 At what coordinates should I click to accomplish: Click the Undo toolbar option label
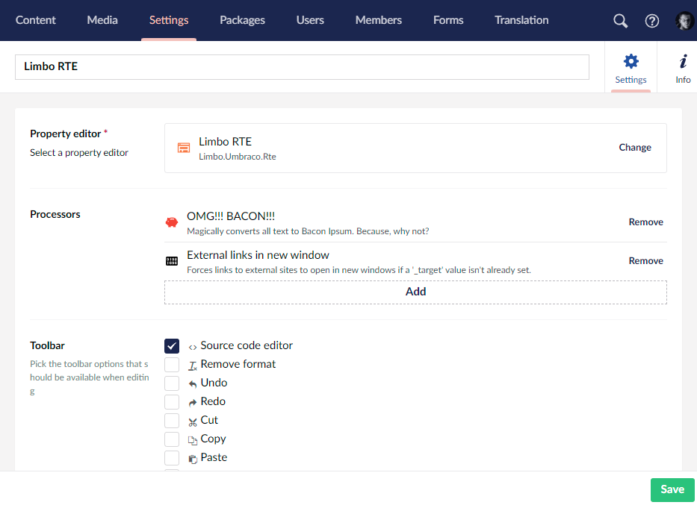(214, 383)
